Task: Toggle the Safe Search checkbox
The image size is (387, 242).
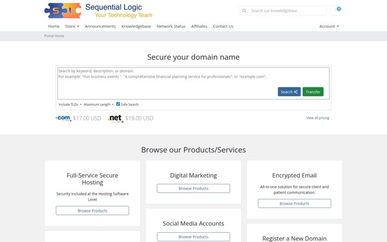Action: [118, 104]
